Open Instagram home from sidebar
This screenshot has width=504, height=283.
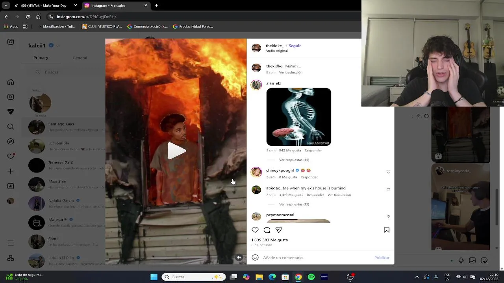(x=11, y=82)
